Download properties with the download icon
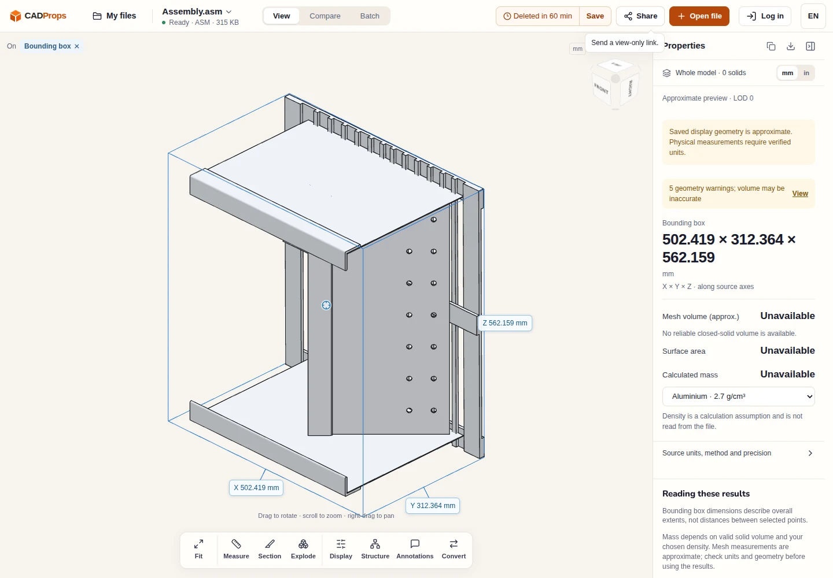This screenshot has width=833, height=578. [790, 46]
